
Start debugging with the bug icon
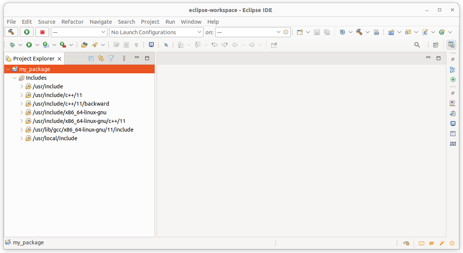click(13, 45)
